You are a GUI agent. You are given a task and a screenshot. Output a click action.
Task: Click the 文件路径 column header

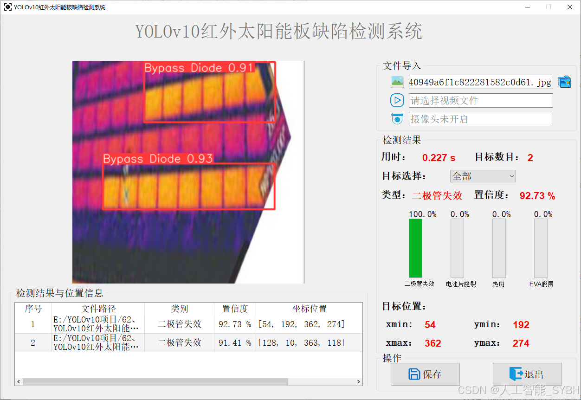[x=98, y=309]
